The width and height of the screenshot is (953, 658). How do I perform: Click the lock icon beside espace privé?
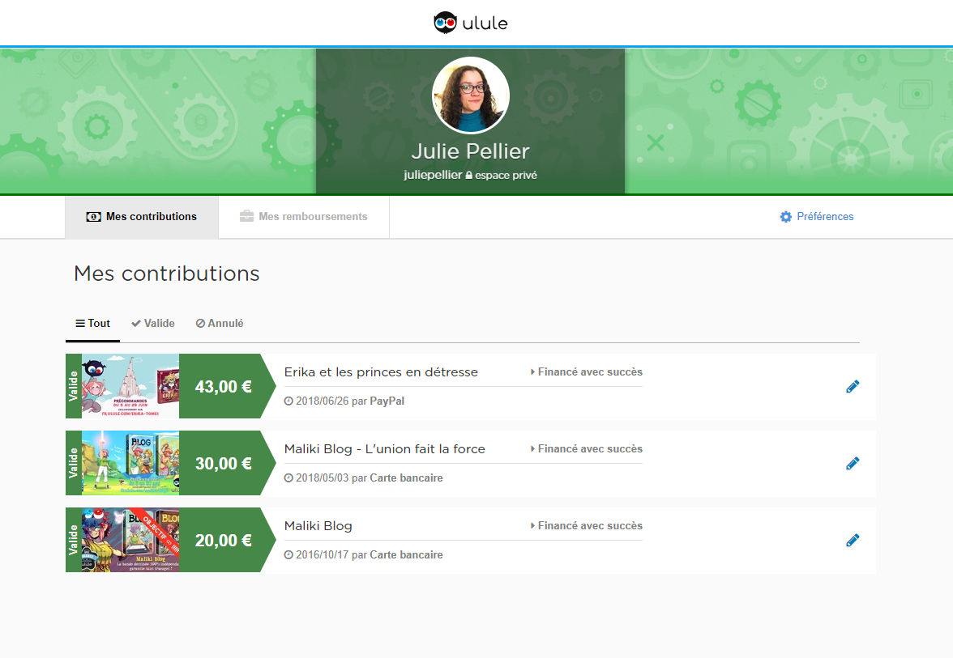(x=468, y=176)
